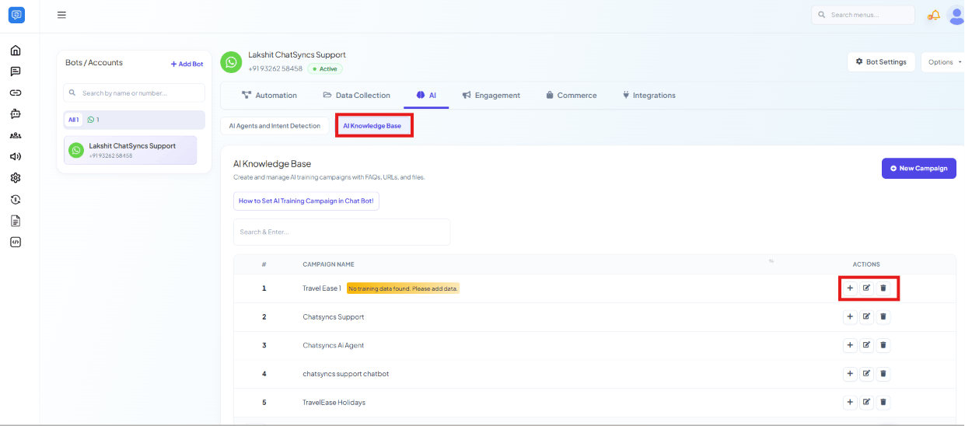The height and width of the screenshot is (426, 965).
Task: Filter bots by the All tab
Action: [74, 120]
